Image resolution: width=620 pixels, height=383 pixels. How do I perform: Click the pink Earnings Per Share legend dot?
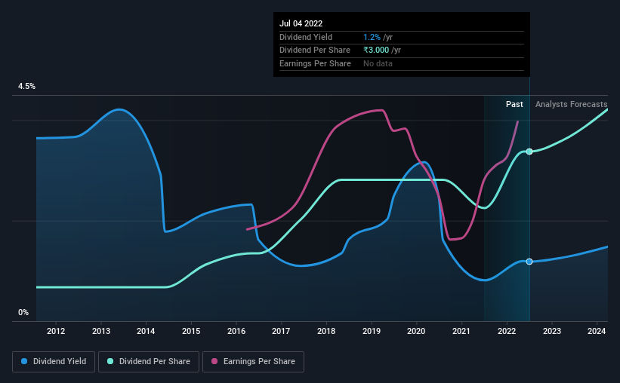click(214, 361)
